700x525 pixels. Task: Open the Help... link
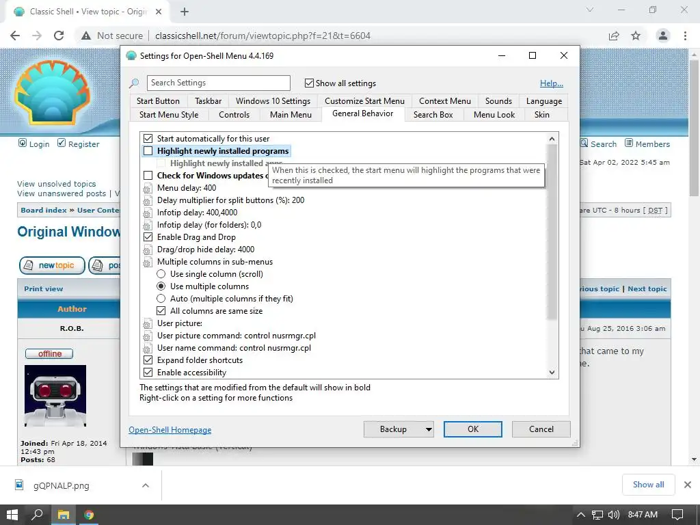coord(552,83)
